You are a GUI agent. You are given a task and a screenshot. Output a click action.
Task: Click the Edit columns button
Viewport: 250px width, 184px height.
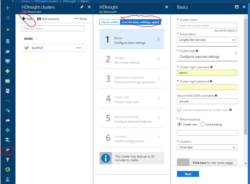[48, 19]
